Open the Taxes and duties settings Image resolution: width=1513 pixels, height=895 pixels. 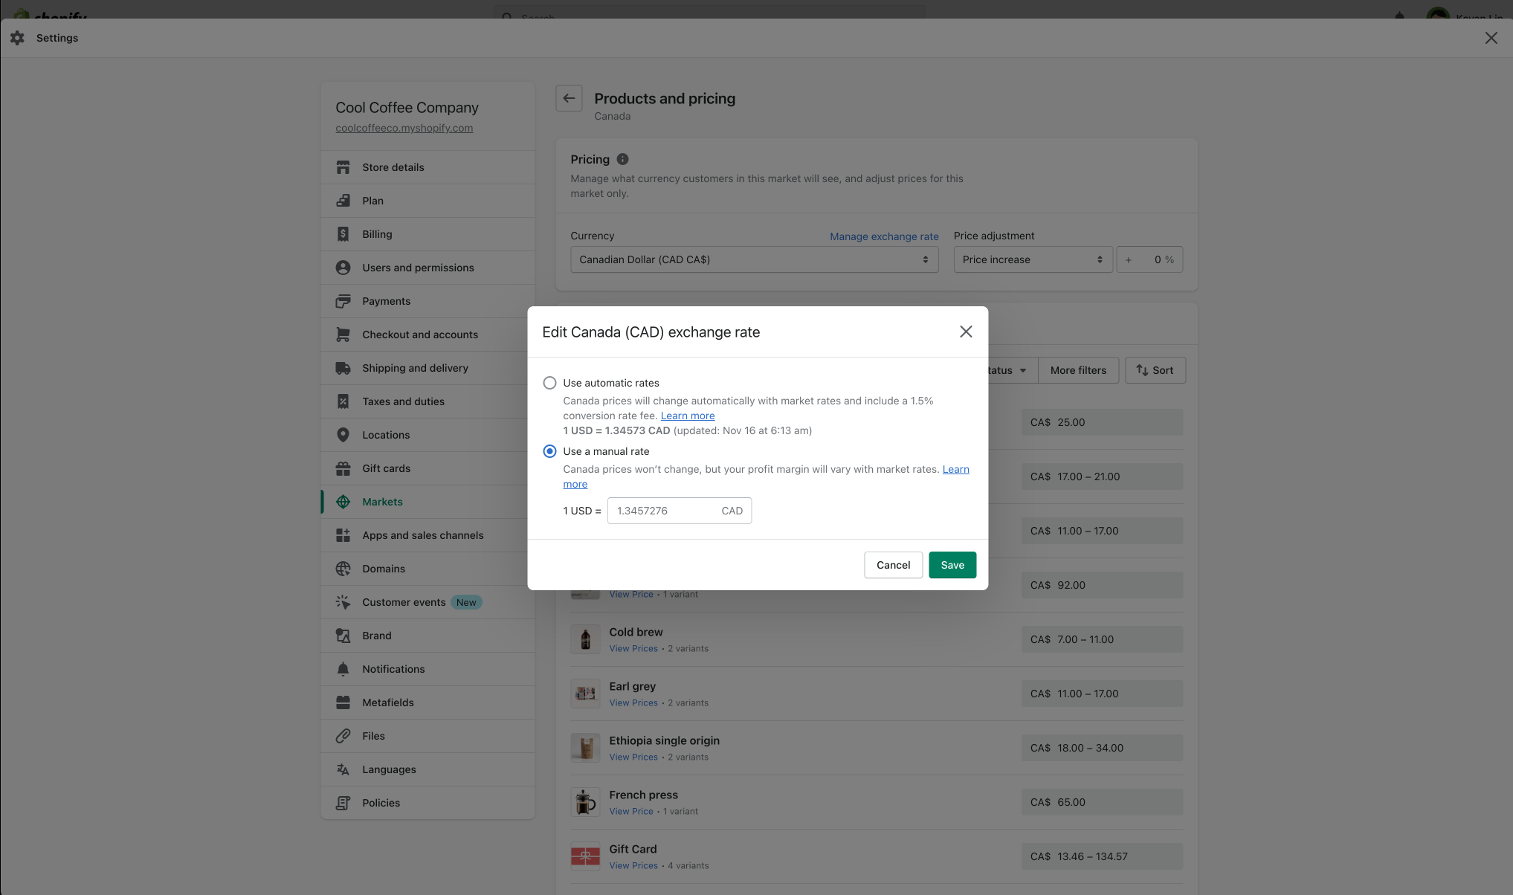pyautogui.click(x=403, y=401)
